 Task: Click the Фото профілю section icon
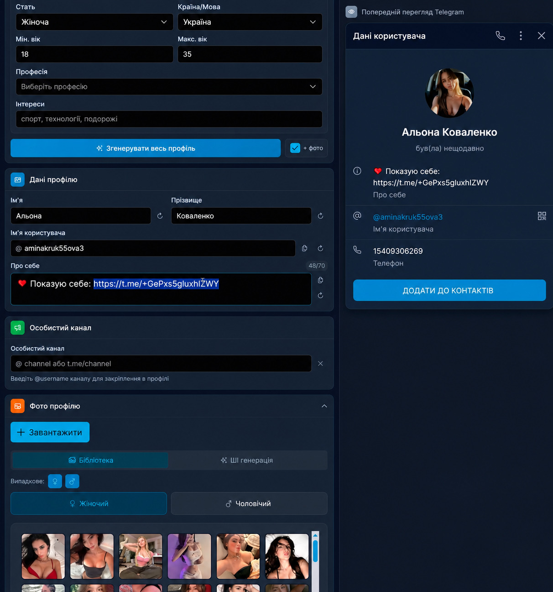click(x=17, y=406)
